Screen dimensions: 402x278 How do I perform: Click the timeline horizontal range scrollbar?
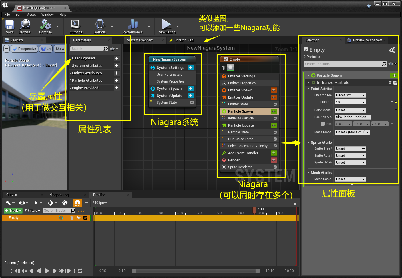click(x=196, y=271)
